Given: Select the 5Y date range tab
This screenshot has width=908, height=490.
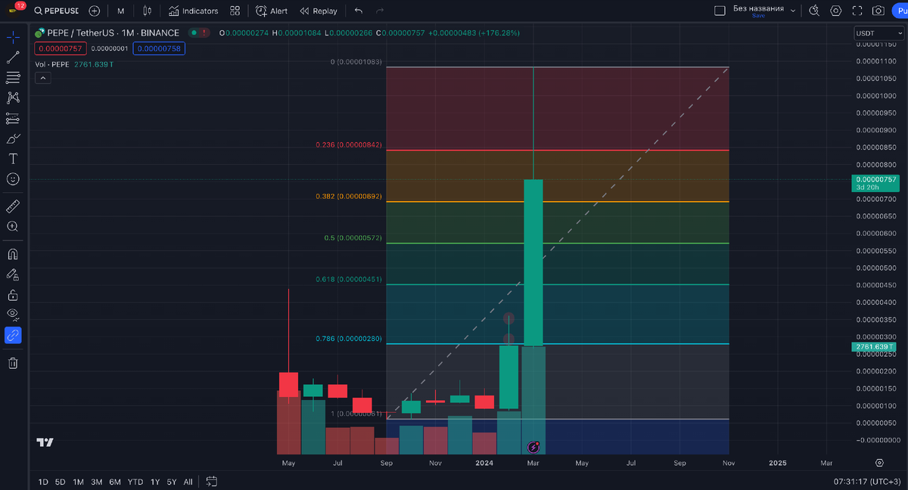Looking at the screenshot, I should point(172,482).
